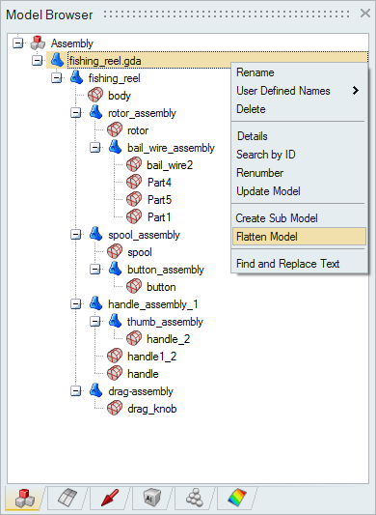Open the materials cube tab icon
Image resolution: width=376 pixels, height=515 pixels.
coord(152,498)
